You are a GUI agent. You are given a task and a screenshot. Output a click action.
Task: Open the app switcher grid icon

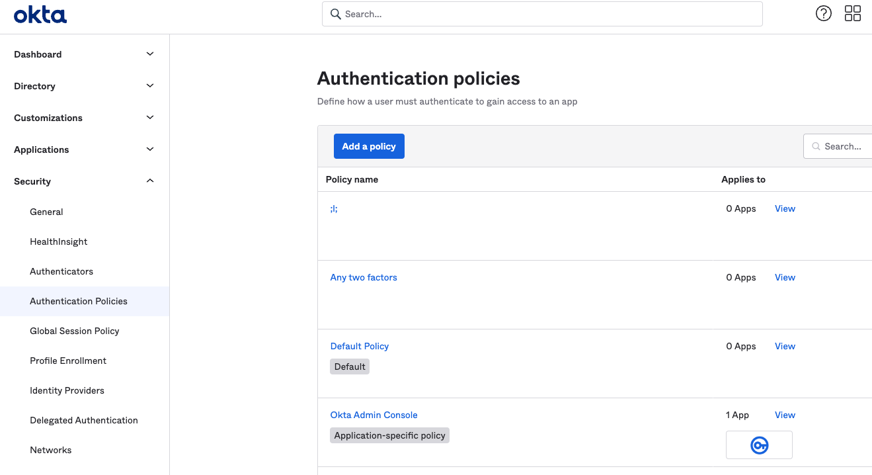coord(853,13)
